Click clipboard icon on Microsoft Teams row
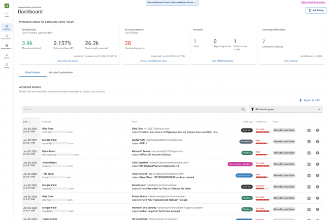330x220 pixels. click(309, 153)
